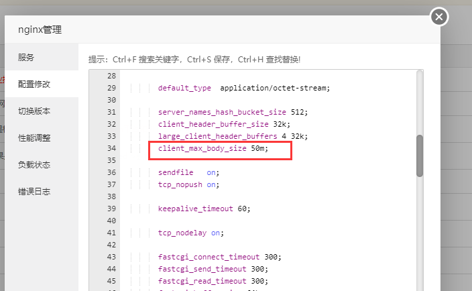Close the nginx管理 dialog

pyautogui.click(x=439, y=17)
